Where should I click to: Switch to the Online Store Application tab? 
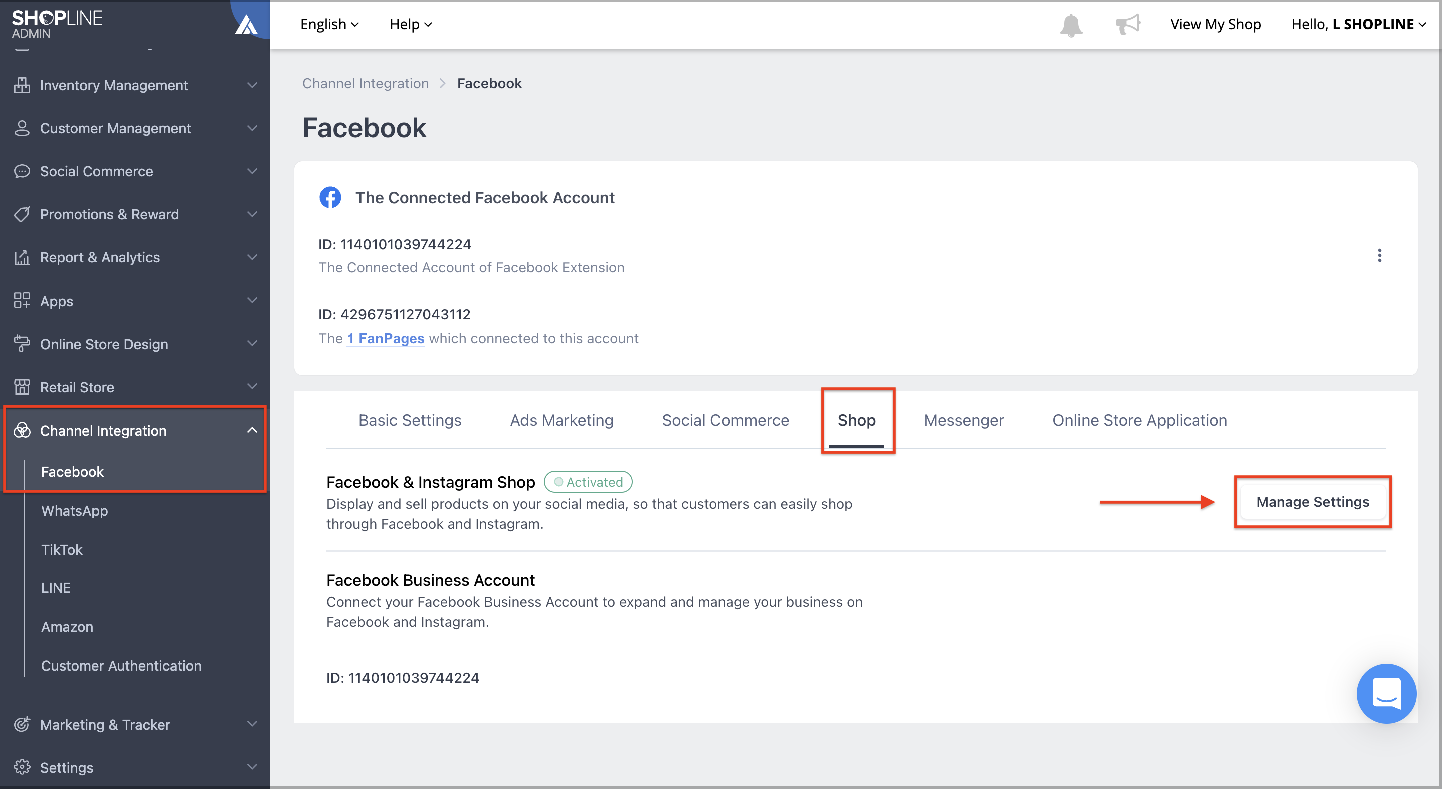coord(1140,420)
